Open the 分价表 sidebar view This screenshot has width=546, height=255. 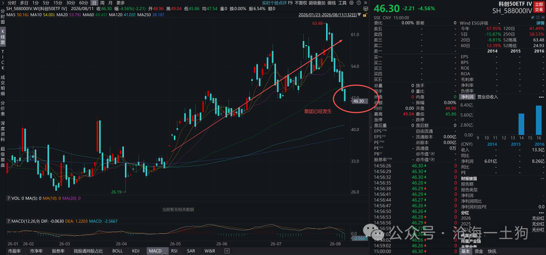(x=3, y=108)
